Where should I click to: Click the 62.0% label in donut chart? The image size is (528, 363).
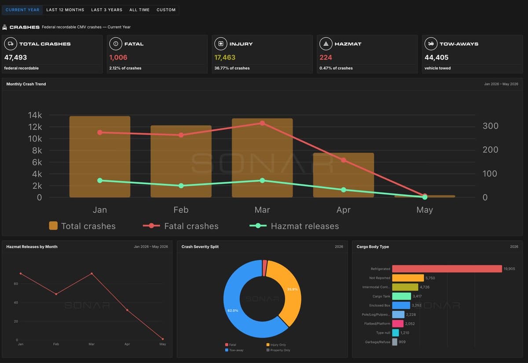coord(233,311)
